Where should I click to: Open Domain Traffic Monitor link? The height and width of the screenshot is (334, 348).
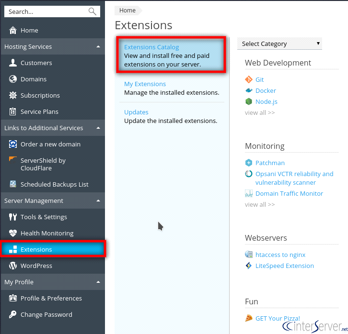289,193
